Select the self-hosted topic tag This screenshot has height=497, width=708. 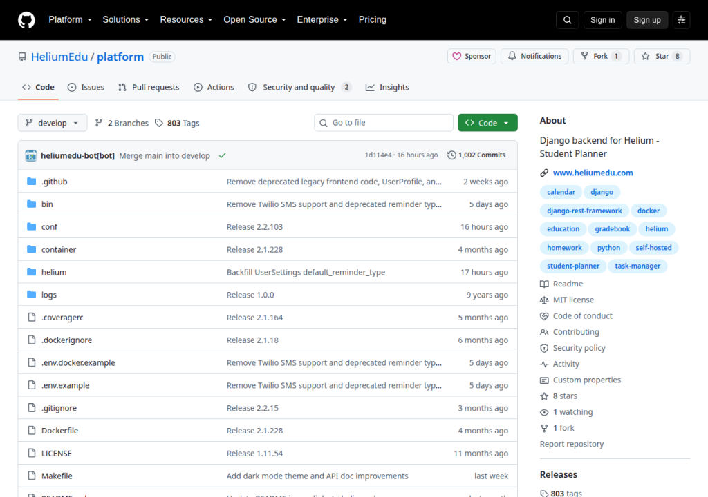click(653, 248)
